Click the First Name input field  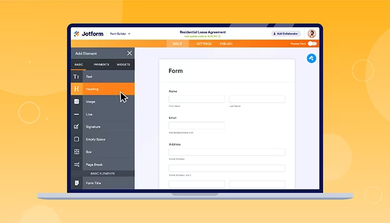tap(197, 99)
